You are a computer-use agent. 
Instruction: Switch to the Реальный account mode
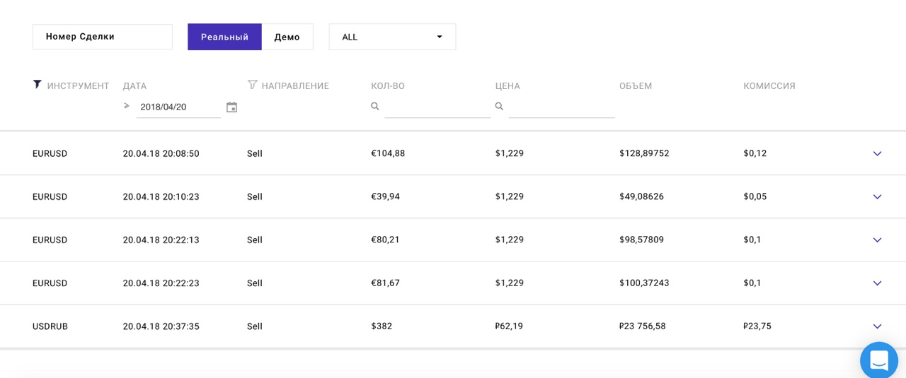224,37
